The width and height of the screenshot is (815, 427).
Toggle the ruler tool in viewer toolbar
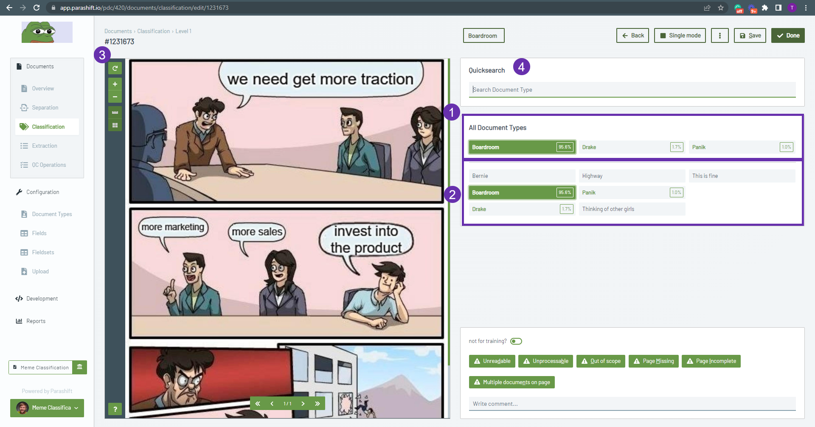click(115, 112)
